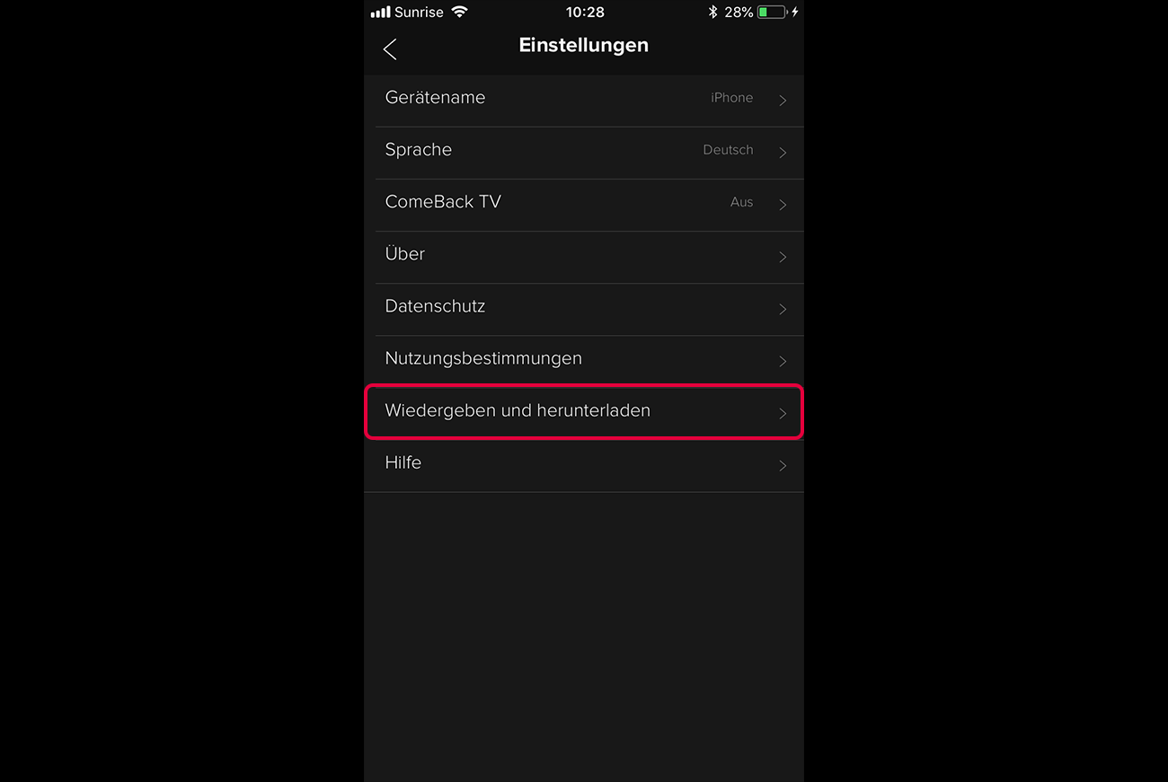Select Wiedergeben und herunterladen
The height and width of the screenshot is (782, 1168).
click(584, 412)
